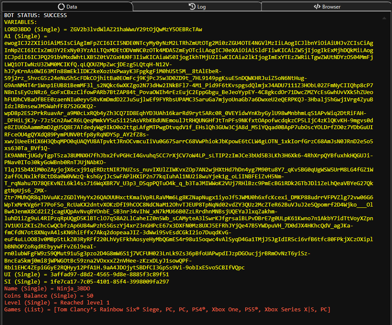Click the token line starting "BncEaSkmj0mi8jWPWGOtBc59"
Viewport: 392px width, 325px height.
[x=98, y=261]
